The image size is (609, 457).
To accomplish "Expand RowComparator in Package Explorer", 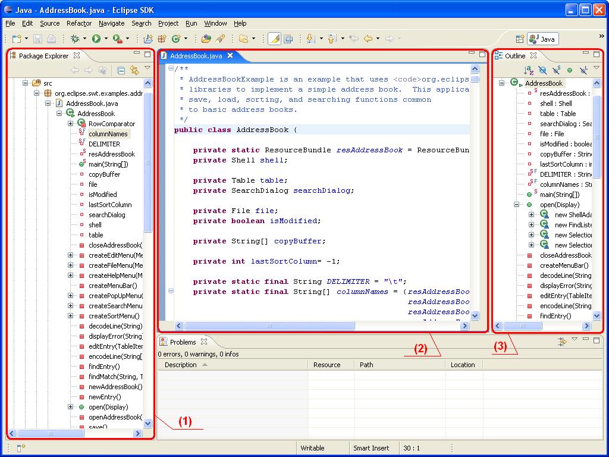I will pyautogui.click(x=70, y=124).
